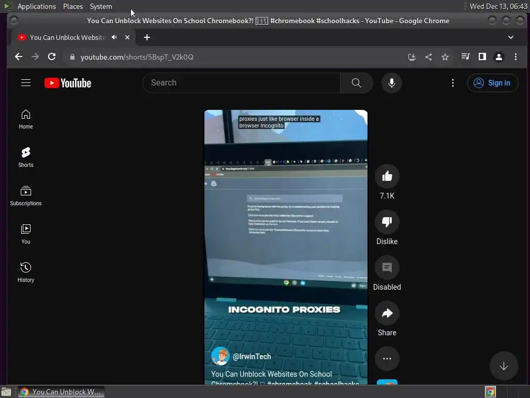Bookmark this tab with star icon
This screenshot has width=530, height=398.
(x=445, y=57)
